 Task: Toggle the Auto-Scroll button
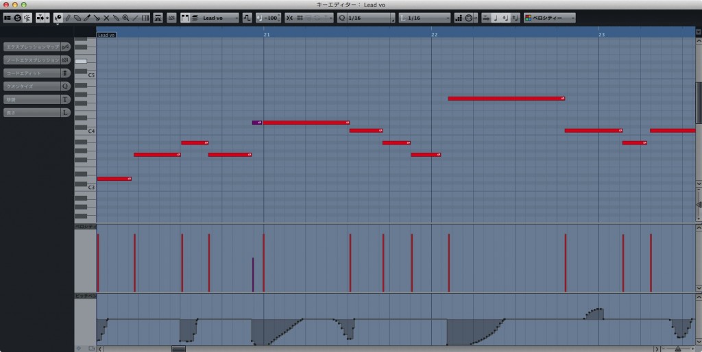coord(40,18)
